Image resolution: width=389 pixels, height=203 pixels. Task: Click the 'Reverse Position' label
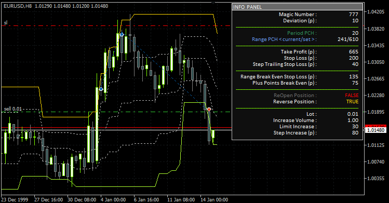295,102
